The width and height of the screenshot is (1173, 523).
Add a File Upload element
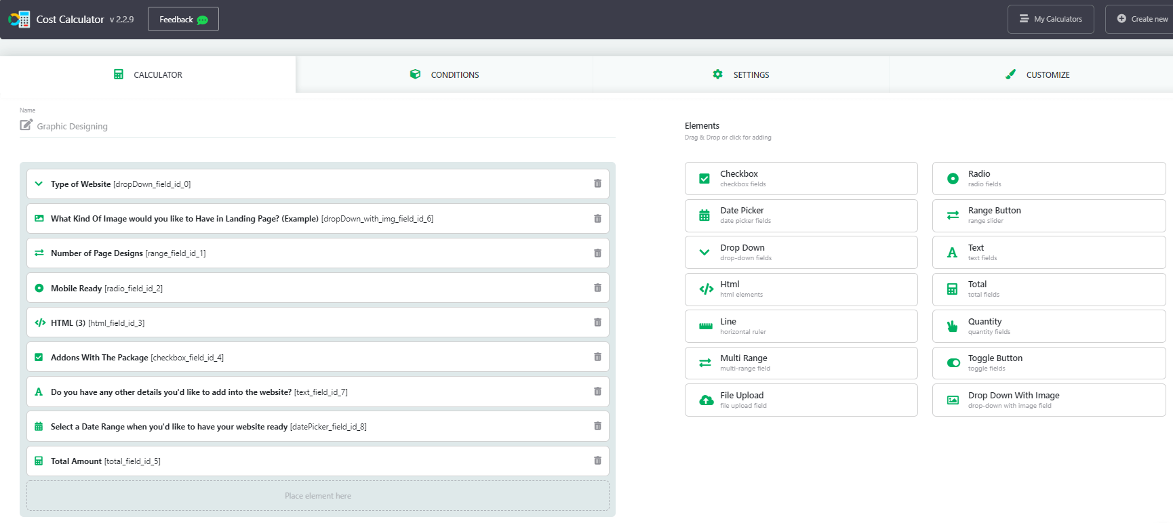pos(801,400)
